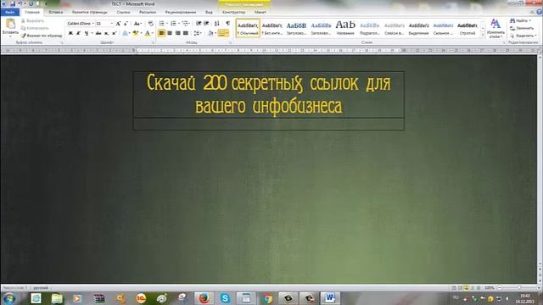
Task: Switch to the Макет tab
Action: pyautogui.click(x=260, y=12)
